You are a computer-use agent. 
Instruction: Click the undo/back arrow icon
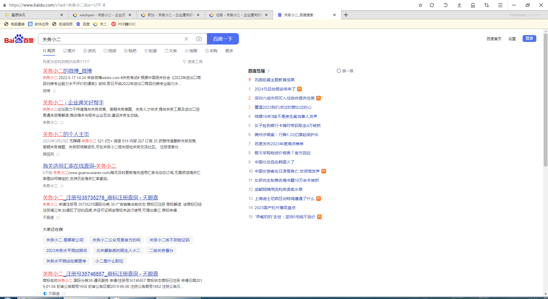click(x=446, y=5)
